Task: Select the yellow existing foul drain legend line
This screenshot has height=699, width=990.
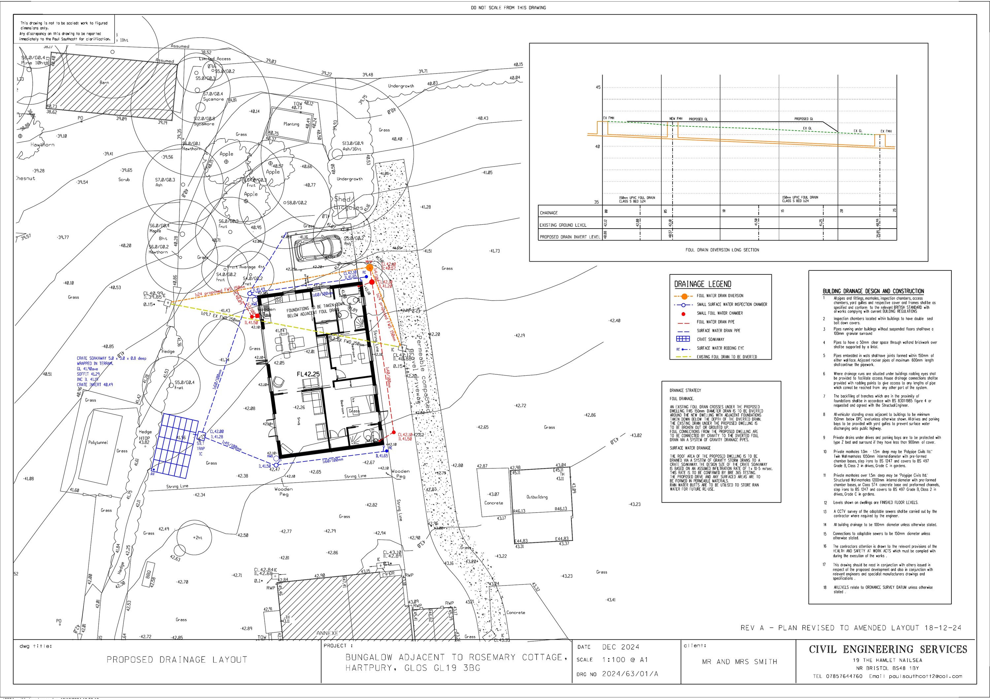Action: [683, 357]
